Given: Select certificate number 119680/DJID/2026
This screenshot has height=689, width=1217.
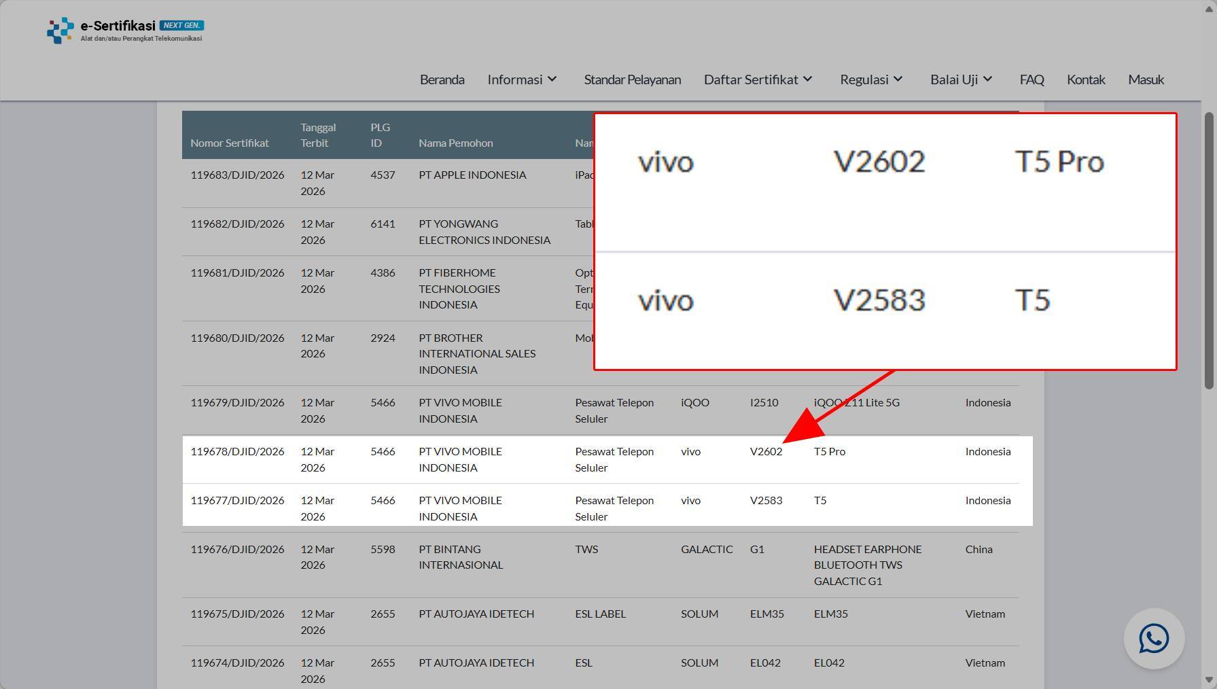Looking at the screenshot, I should [x=237, y=338].
